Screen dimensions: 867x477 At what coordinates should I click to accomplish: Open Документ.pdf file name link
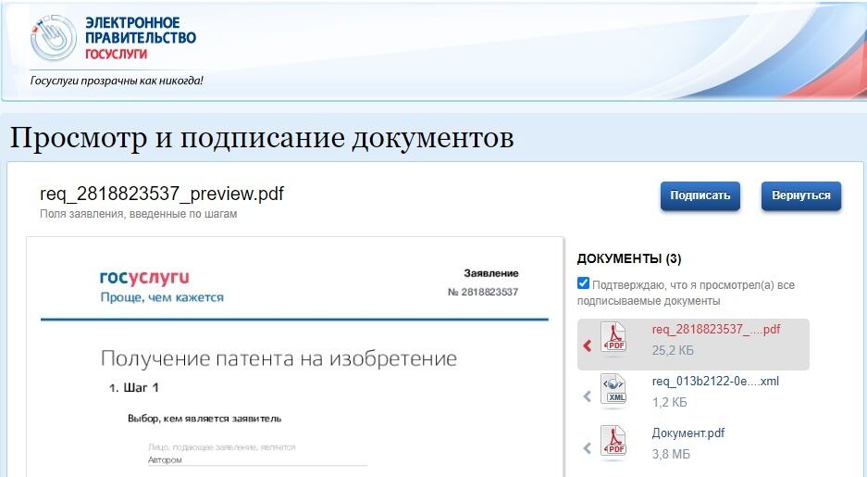[x=687, y=433]
